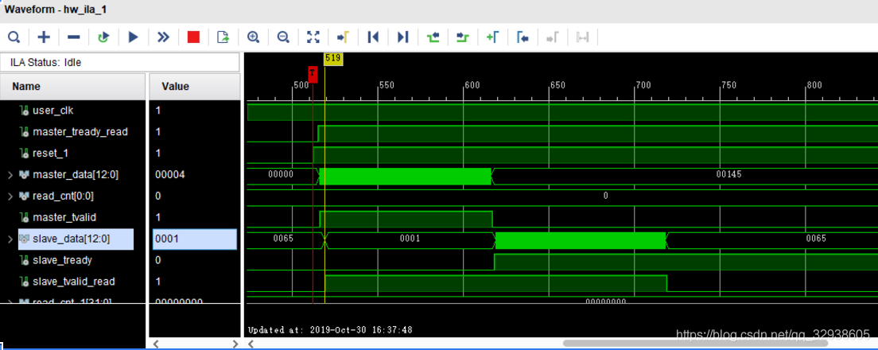Viewport: 878px width, 350px height.
Task: Run trigger immediate (double arrow)
Action: tap(163, 37)
